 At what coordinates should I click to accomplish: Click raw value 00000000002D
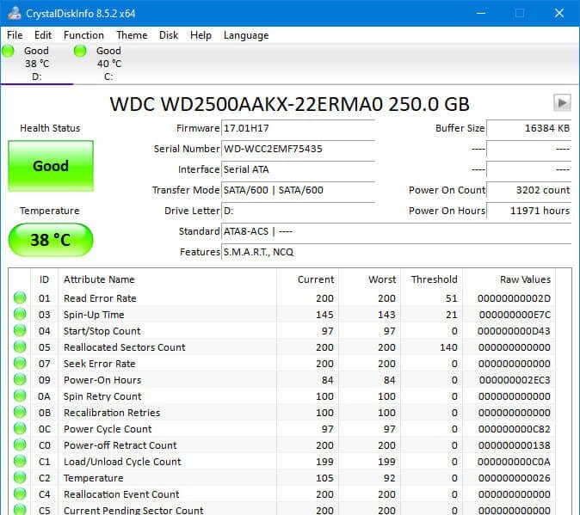point(514,298)
